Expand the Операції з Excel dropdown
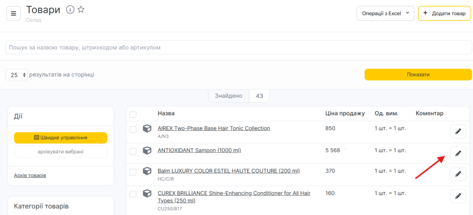This screenshot has width=473, height=215. click(x=385, y=13)
